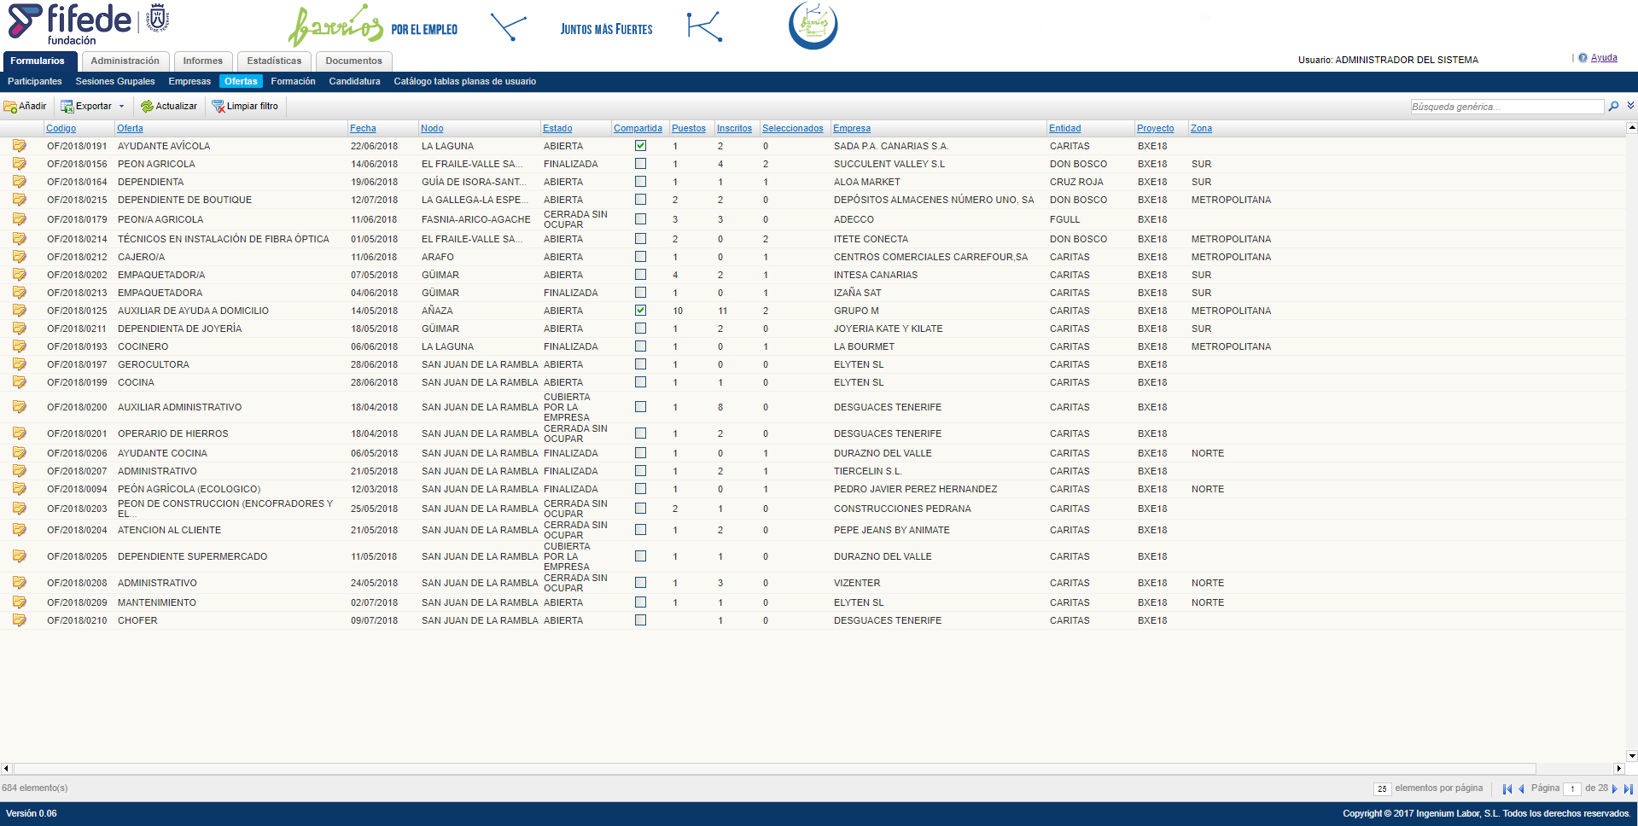Sort by the Zona column header
1638x826 pixels.
1201,129
